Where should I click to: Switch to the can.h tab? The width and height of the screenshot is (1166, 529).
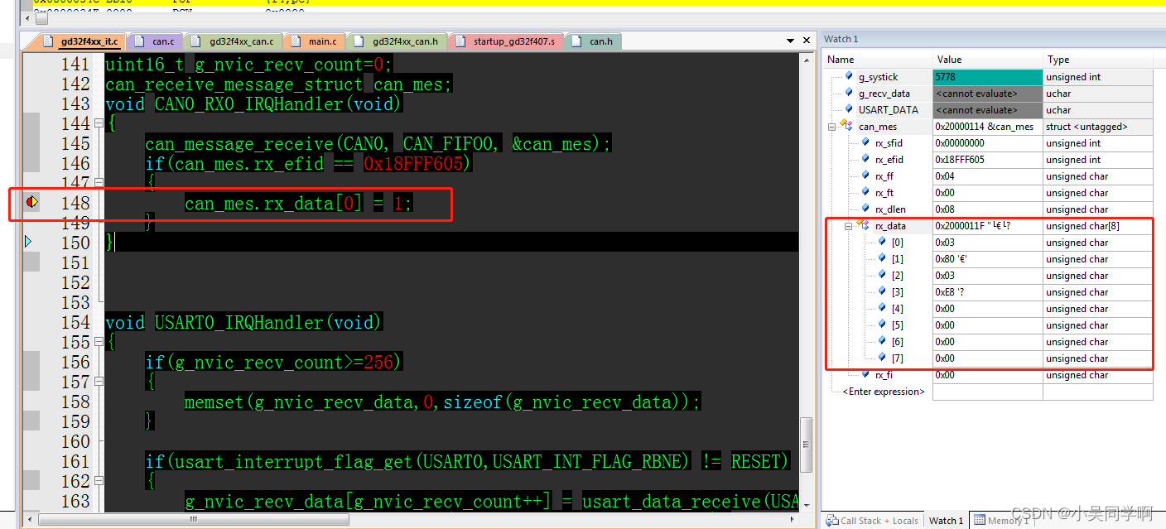pyautogui.click(x=593, y=41)
